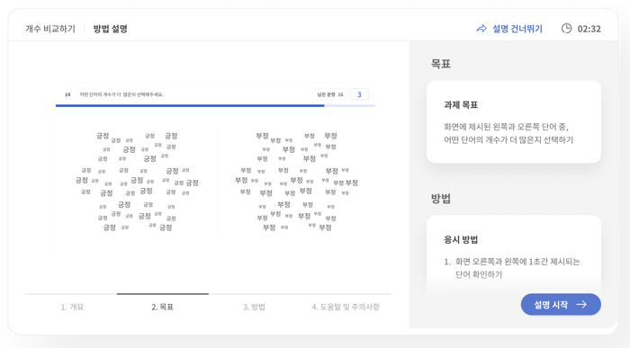This screenshot has height=348, width=630.
Task: Click the 개수 비교하기 title text
Action: tap(50, 29)
